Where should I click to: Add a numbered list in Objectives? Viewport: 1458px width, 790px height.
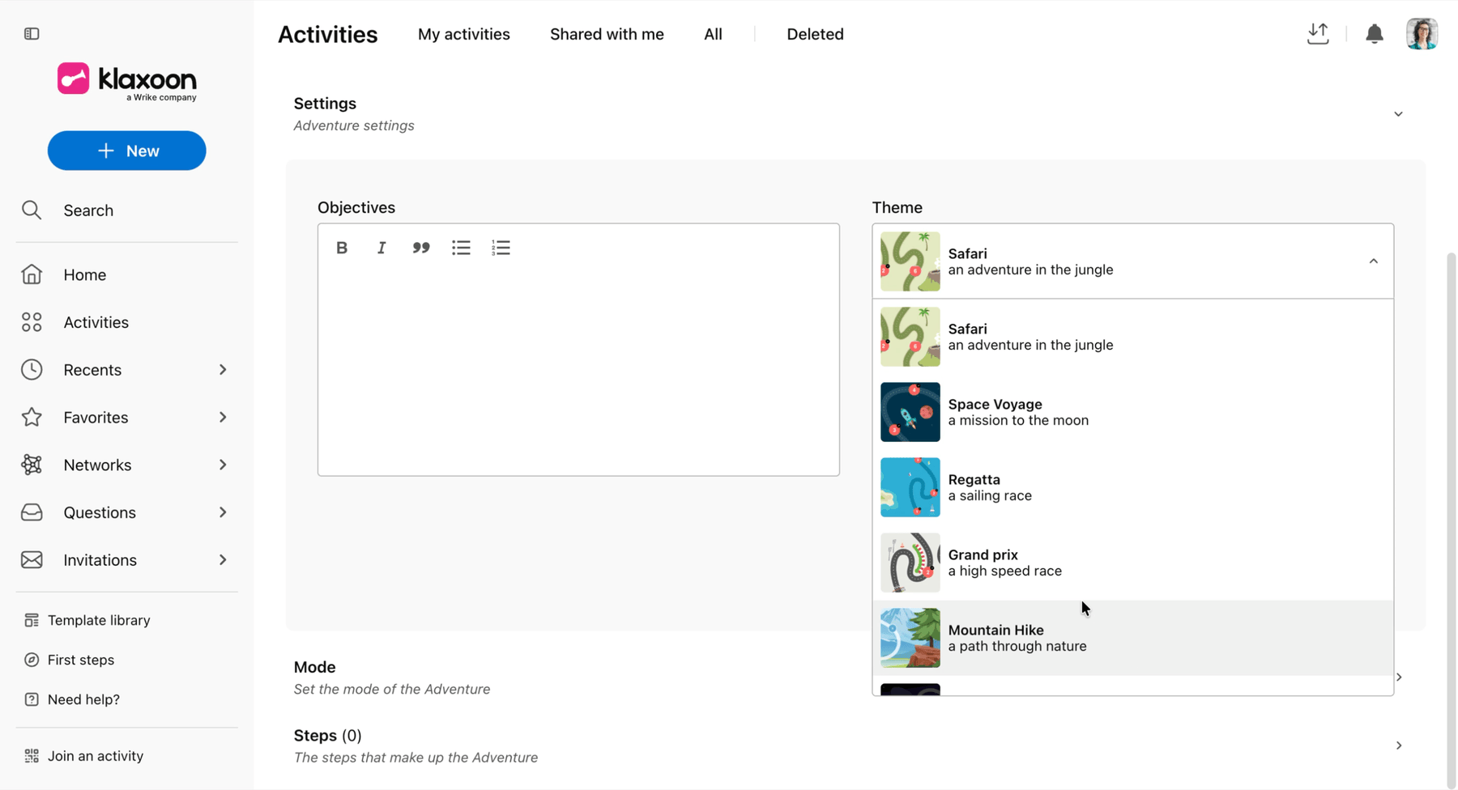[x=501, y=248]
